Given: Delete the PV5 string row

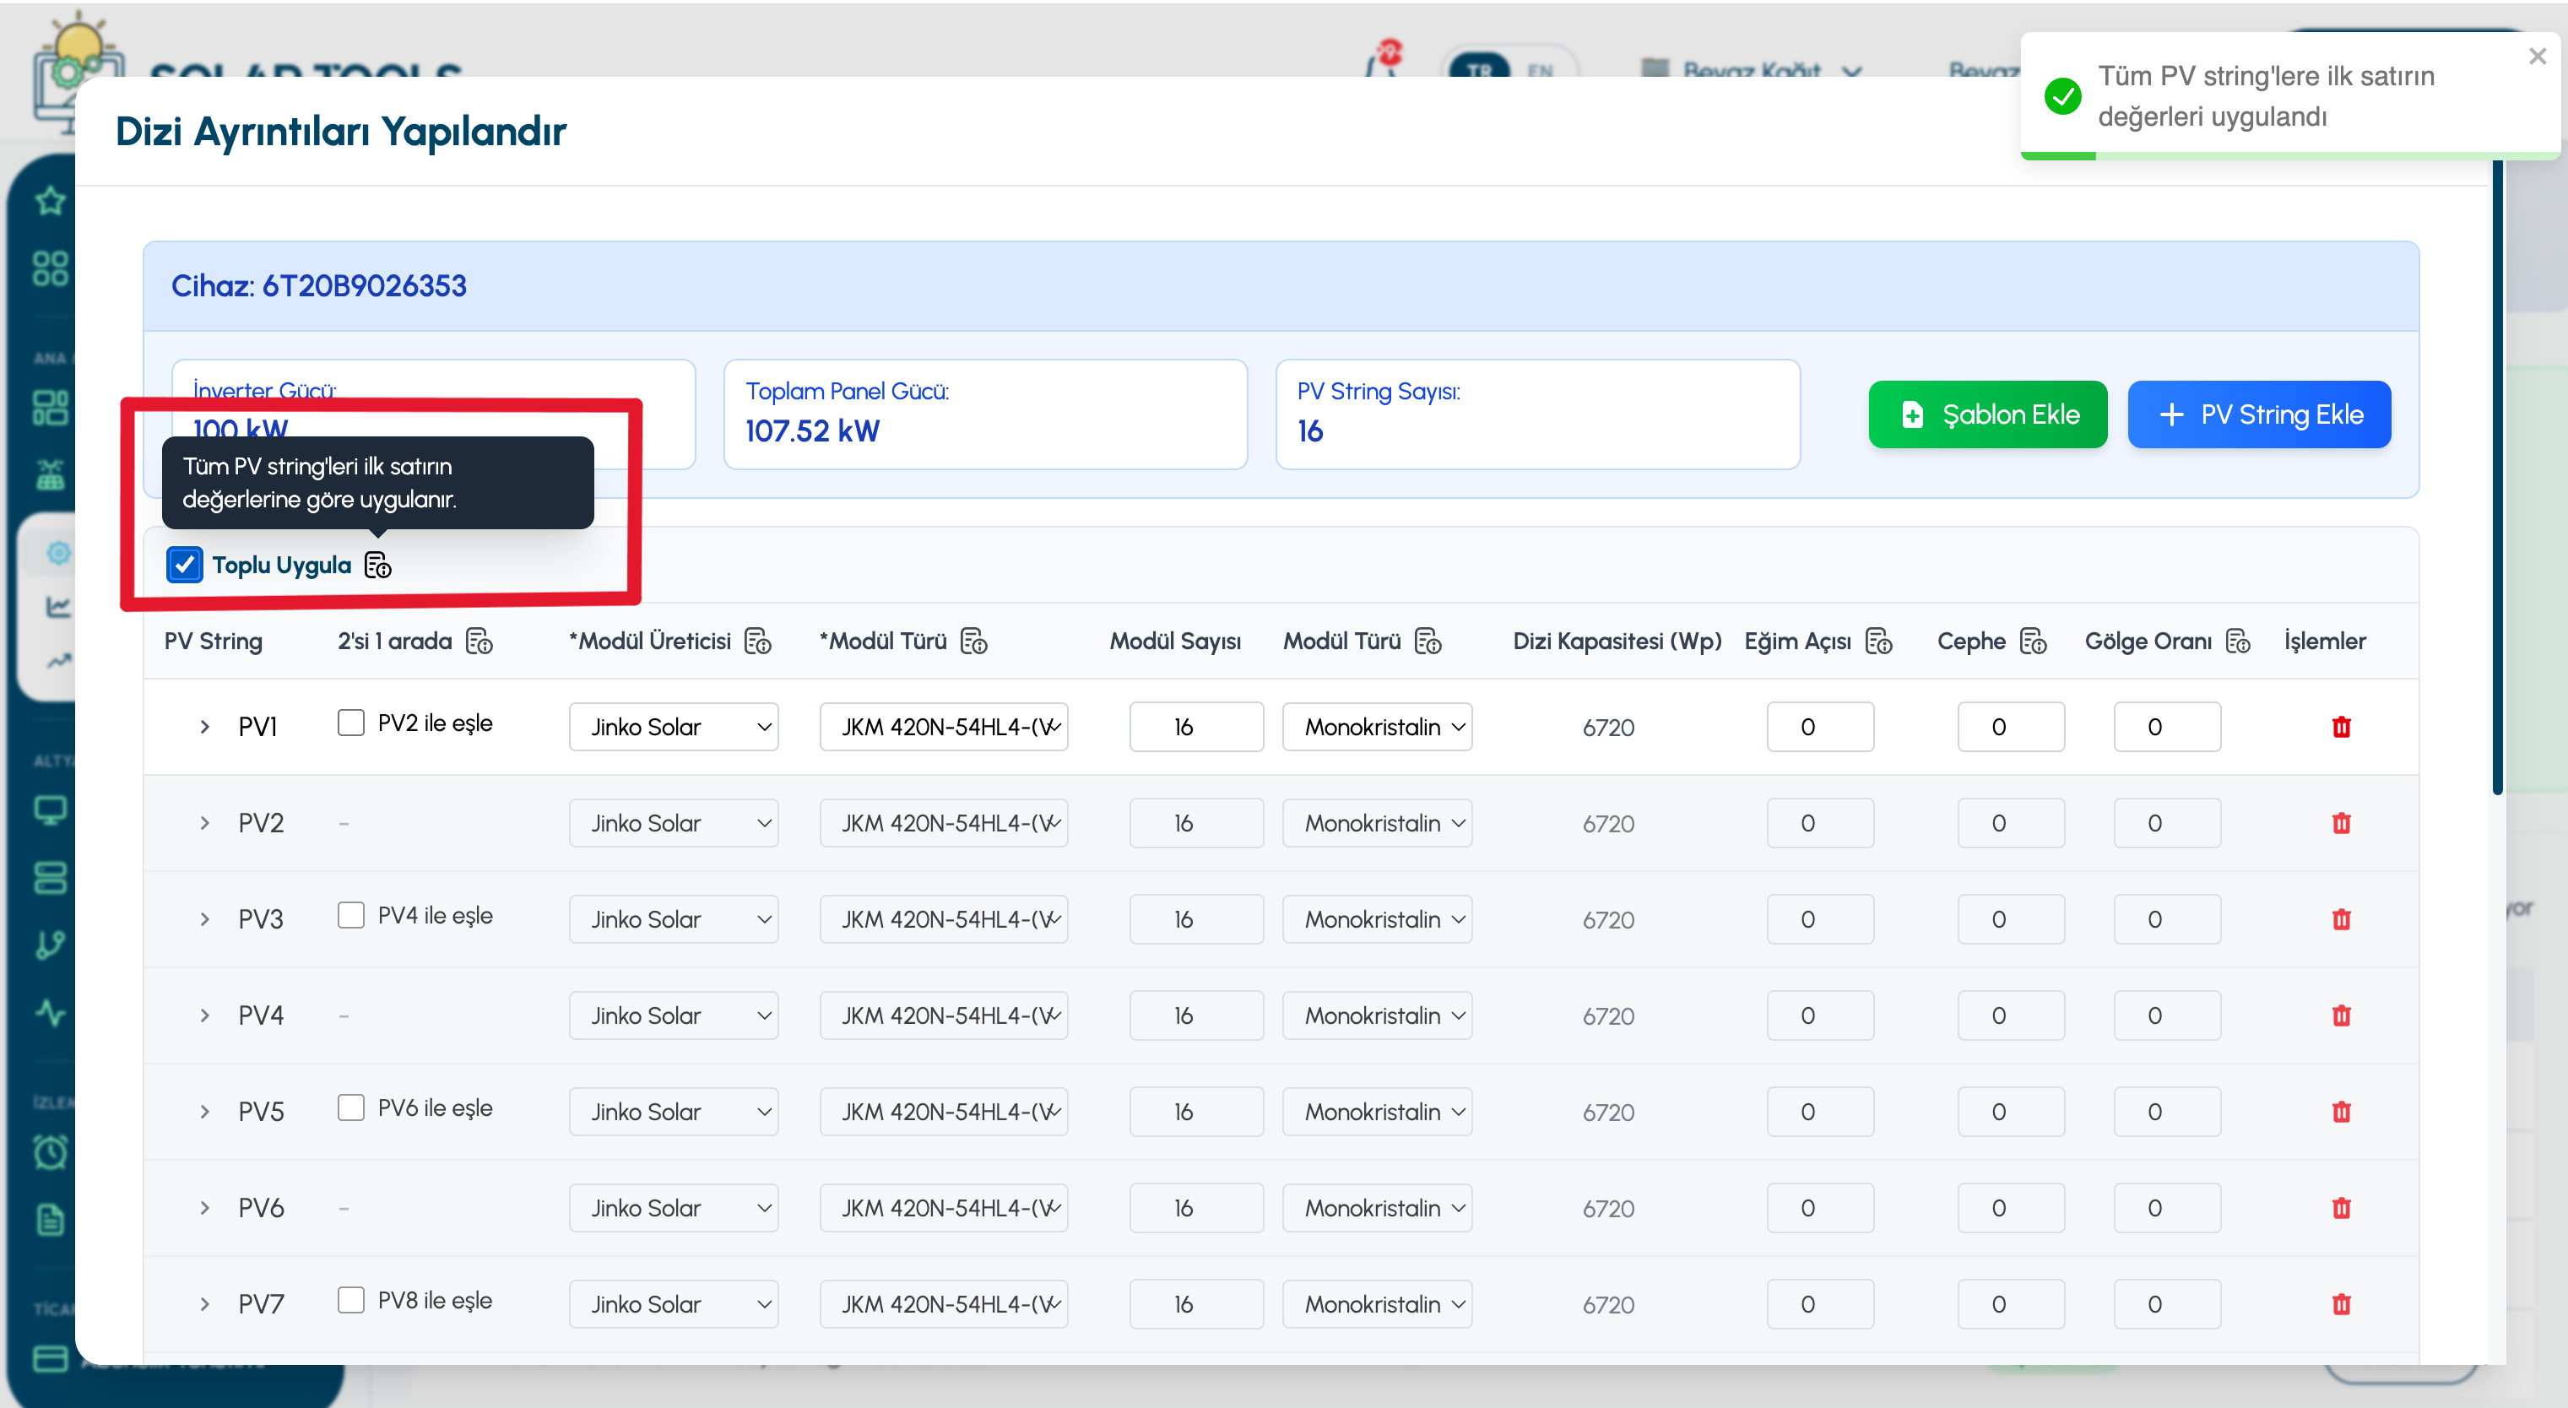Looking at the screenshot, I should tap(2342, 1112).
